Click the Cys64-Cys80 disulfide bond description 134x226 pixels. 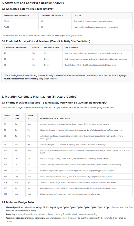(x=90, y=65)
